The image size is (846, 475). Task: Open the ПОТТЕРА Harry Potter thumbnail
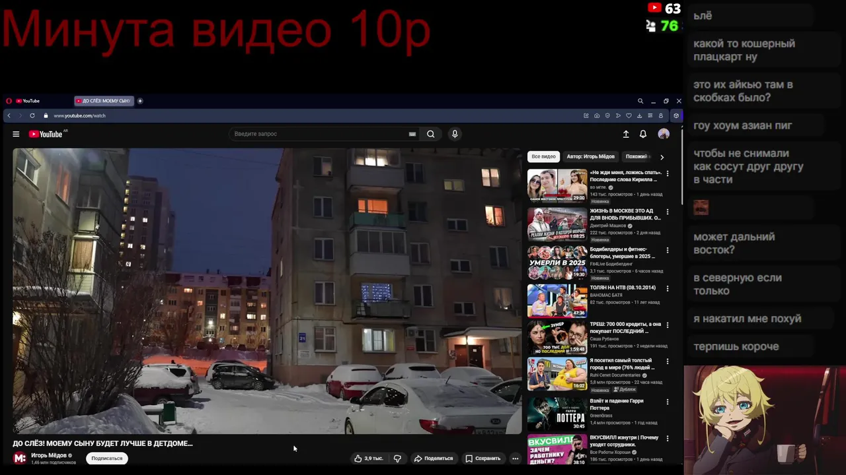pos(557,414)
